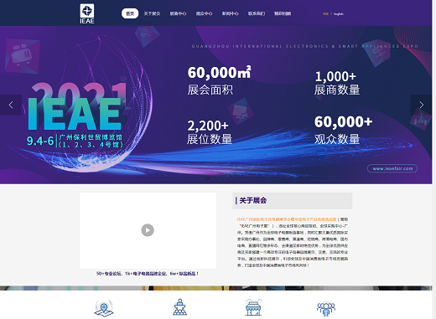Select the 中文 language option
Screen dimensions: 436x319
coord(325,13)
